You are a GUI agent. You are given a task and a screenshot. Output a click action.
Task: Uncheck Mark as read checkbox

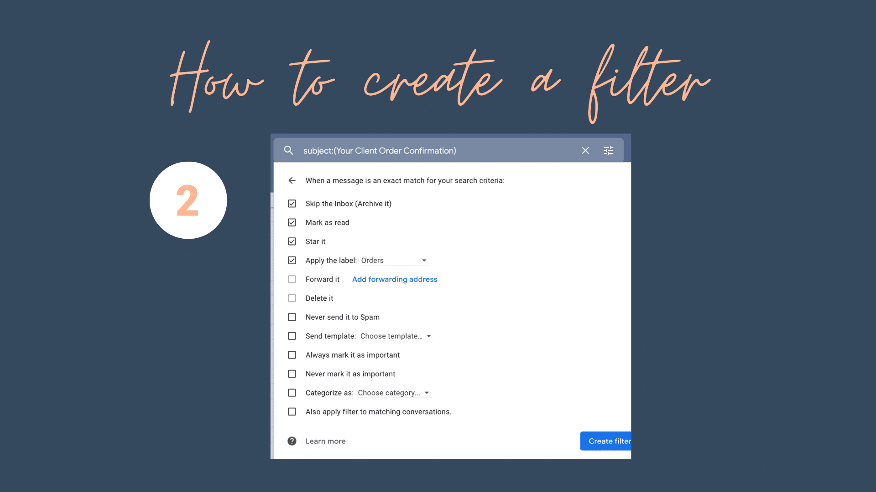tap(292, 222)
